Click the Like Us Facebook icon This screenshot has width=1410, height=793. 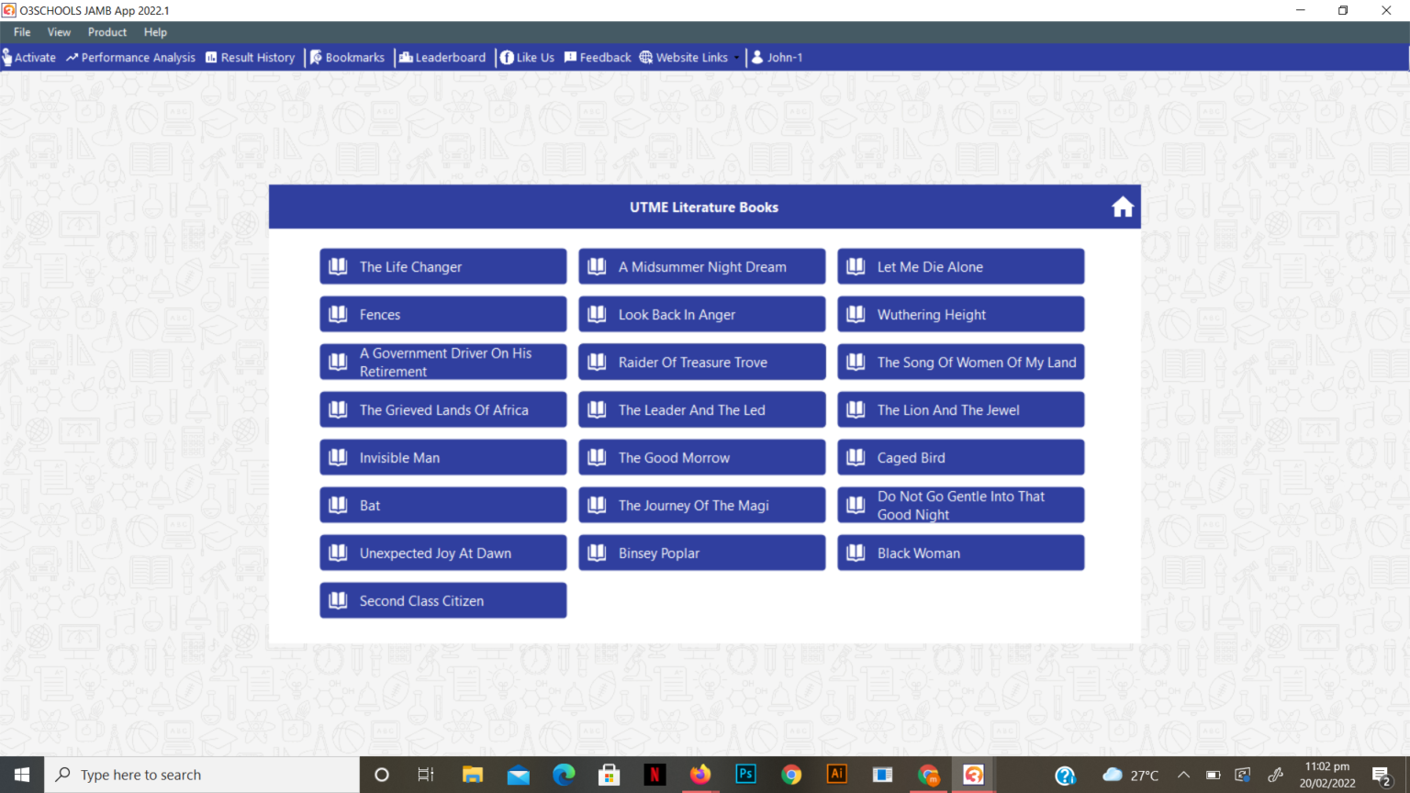point(506,57)
